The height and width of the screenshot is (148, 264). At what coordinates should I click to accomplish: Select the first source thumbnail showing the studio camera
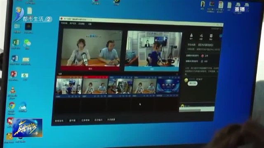(x=69, y=86)
